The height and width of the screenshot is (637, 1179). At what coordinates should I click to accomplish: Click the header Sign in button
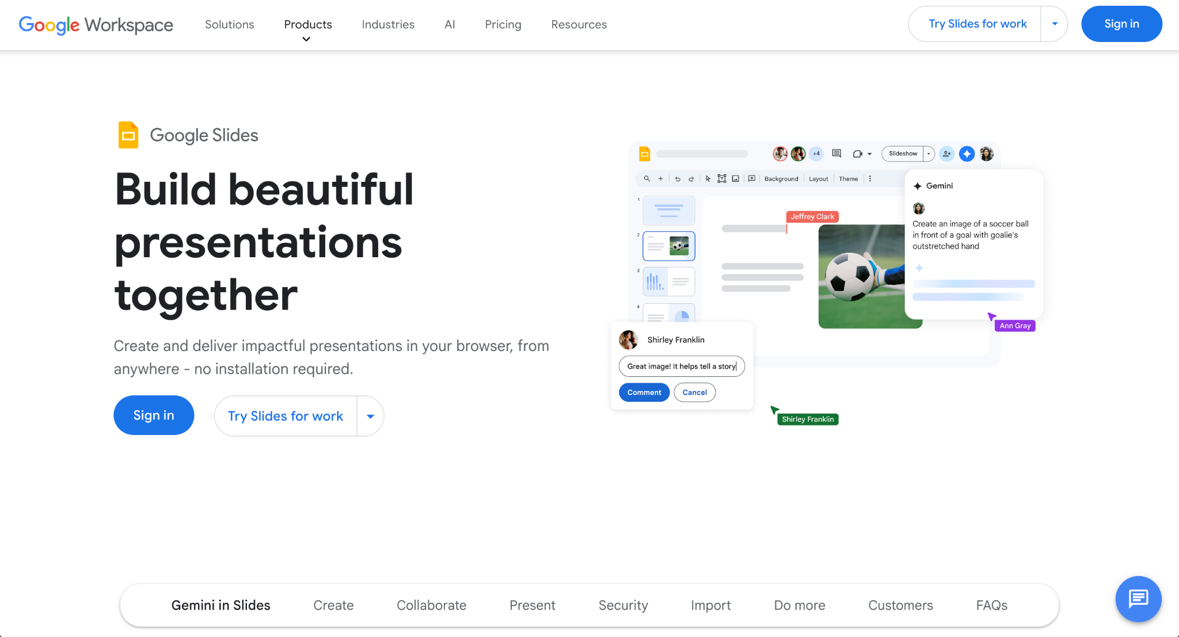(x=1121, y=24)
